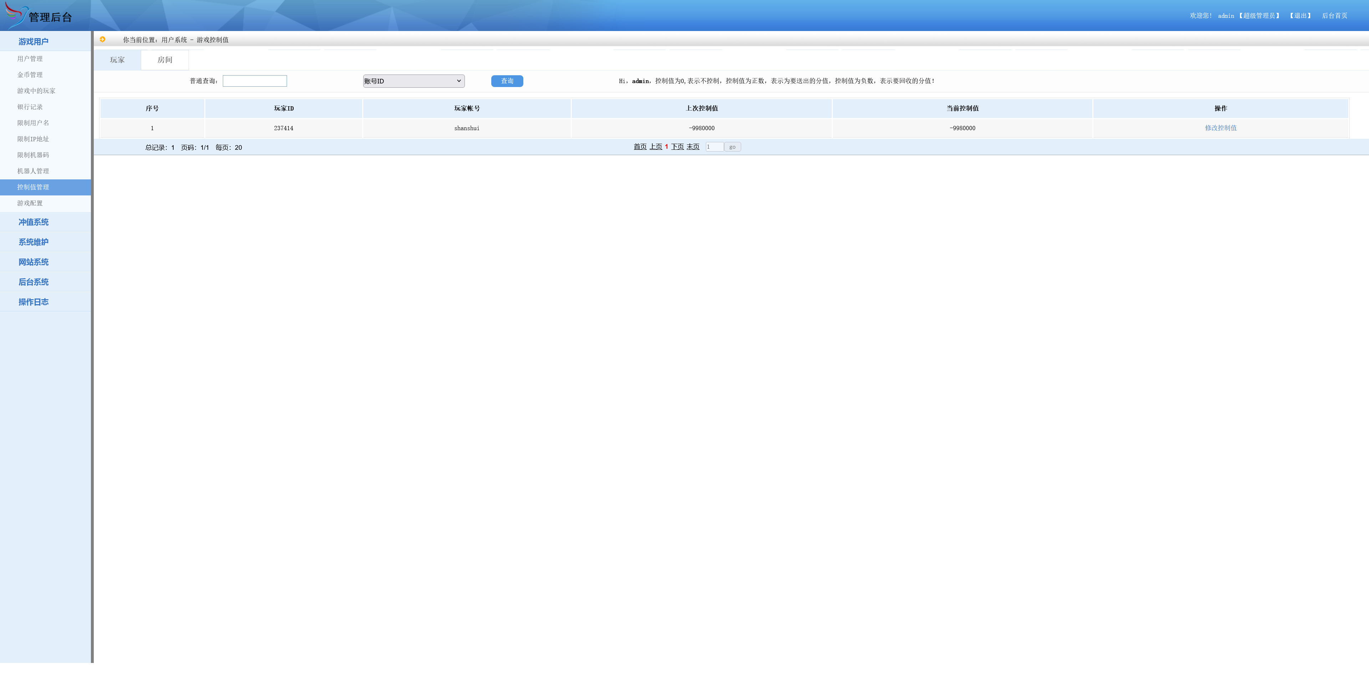
Task: Click the 当前控制值 -9980000 cell
Action: click(x=963, y=128)
